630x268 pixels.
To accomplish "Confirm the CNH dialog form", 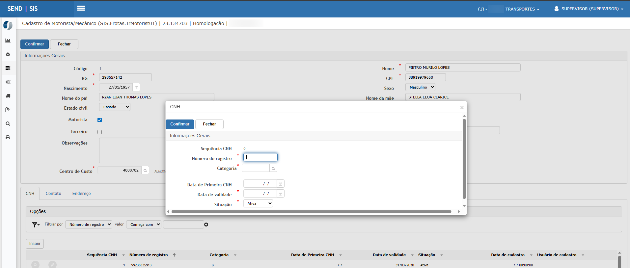I will pos(180,124).
